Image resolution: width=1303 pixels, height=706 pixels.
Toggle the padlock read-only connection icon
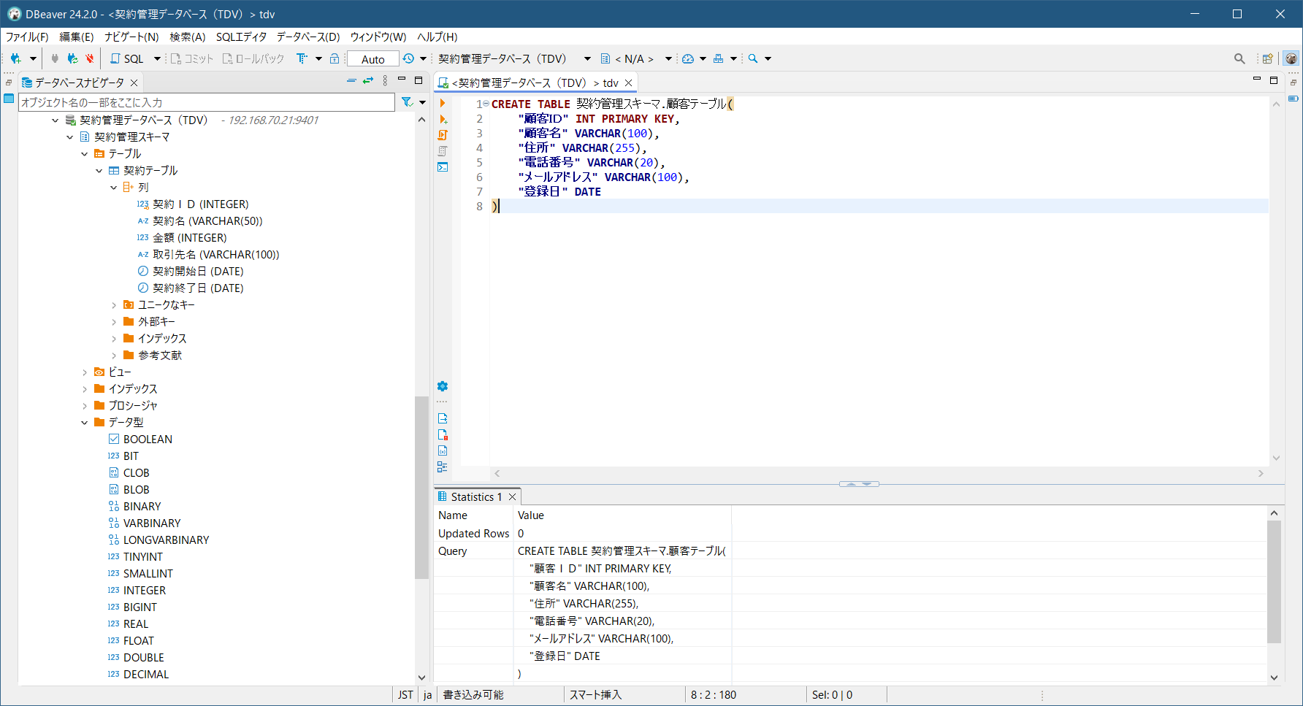click(x=335, y=58)
